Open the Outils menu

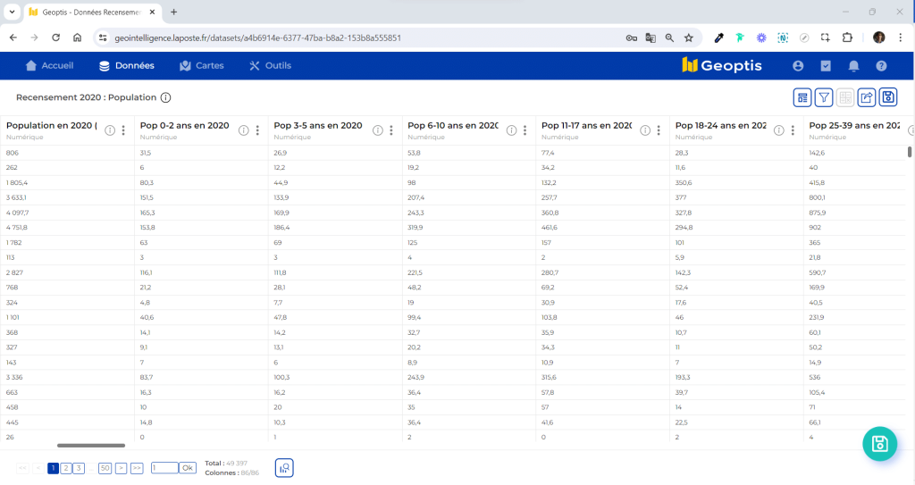(x=270, y=66)
